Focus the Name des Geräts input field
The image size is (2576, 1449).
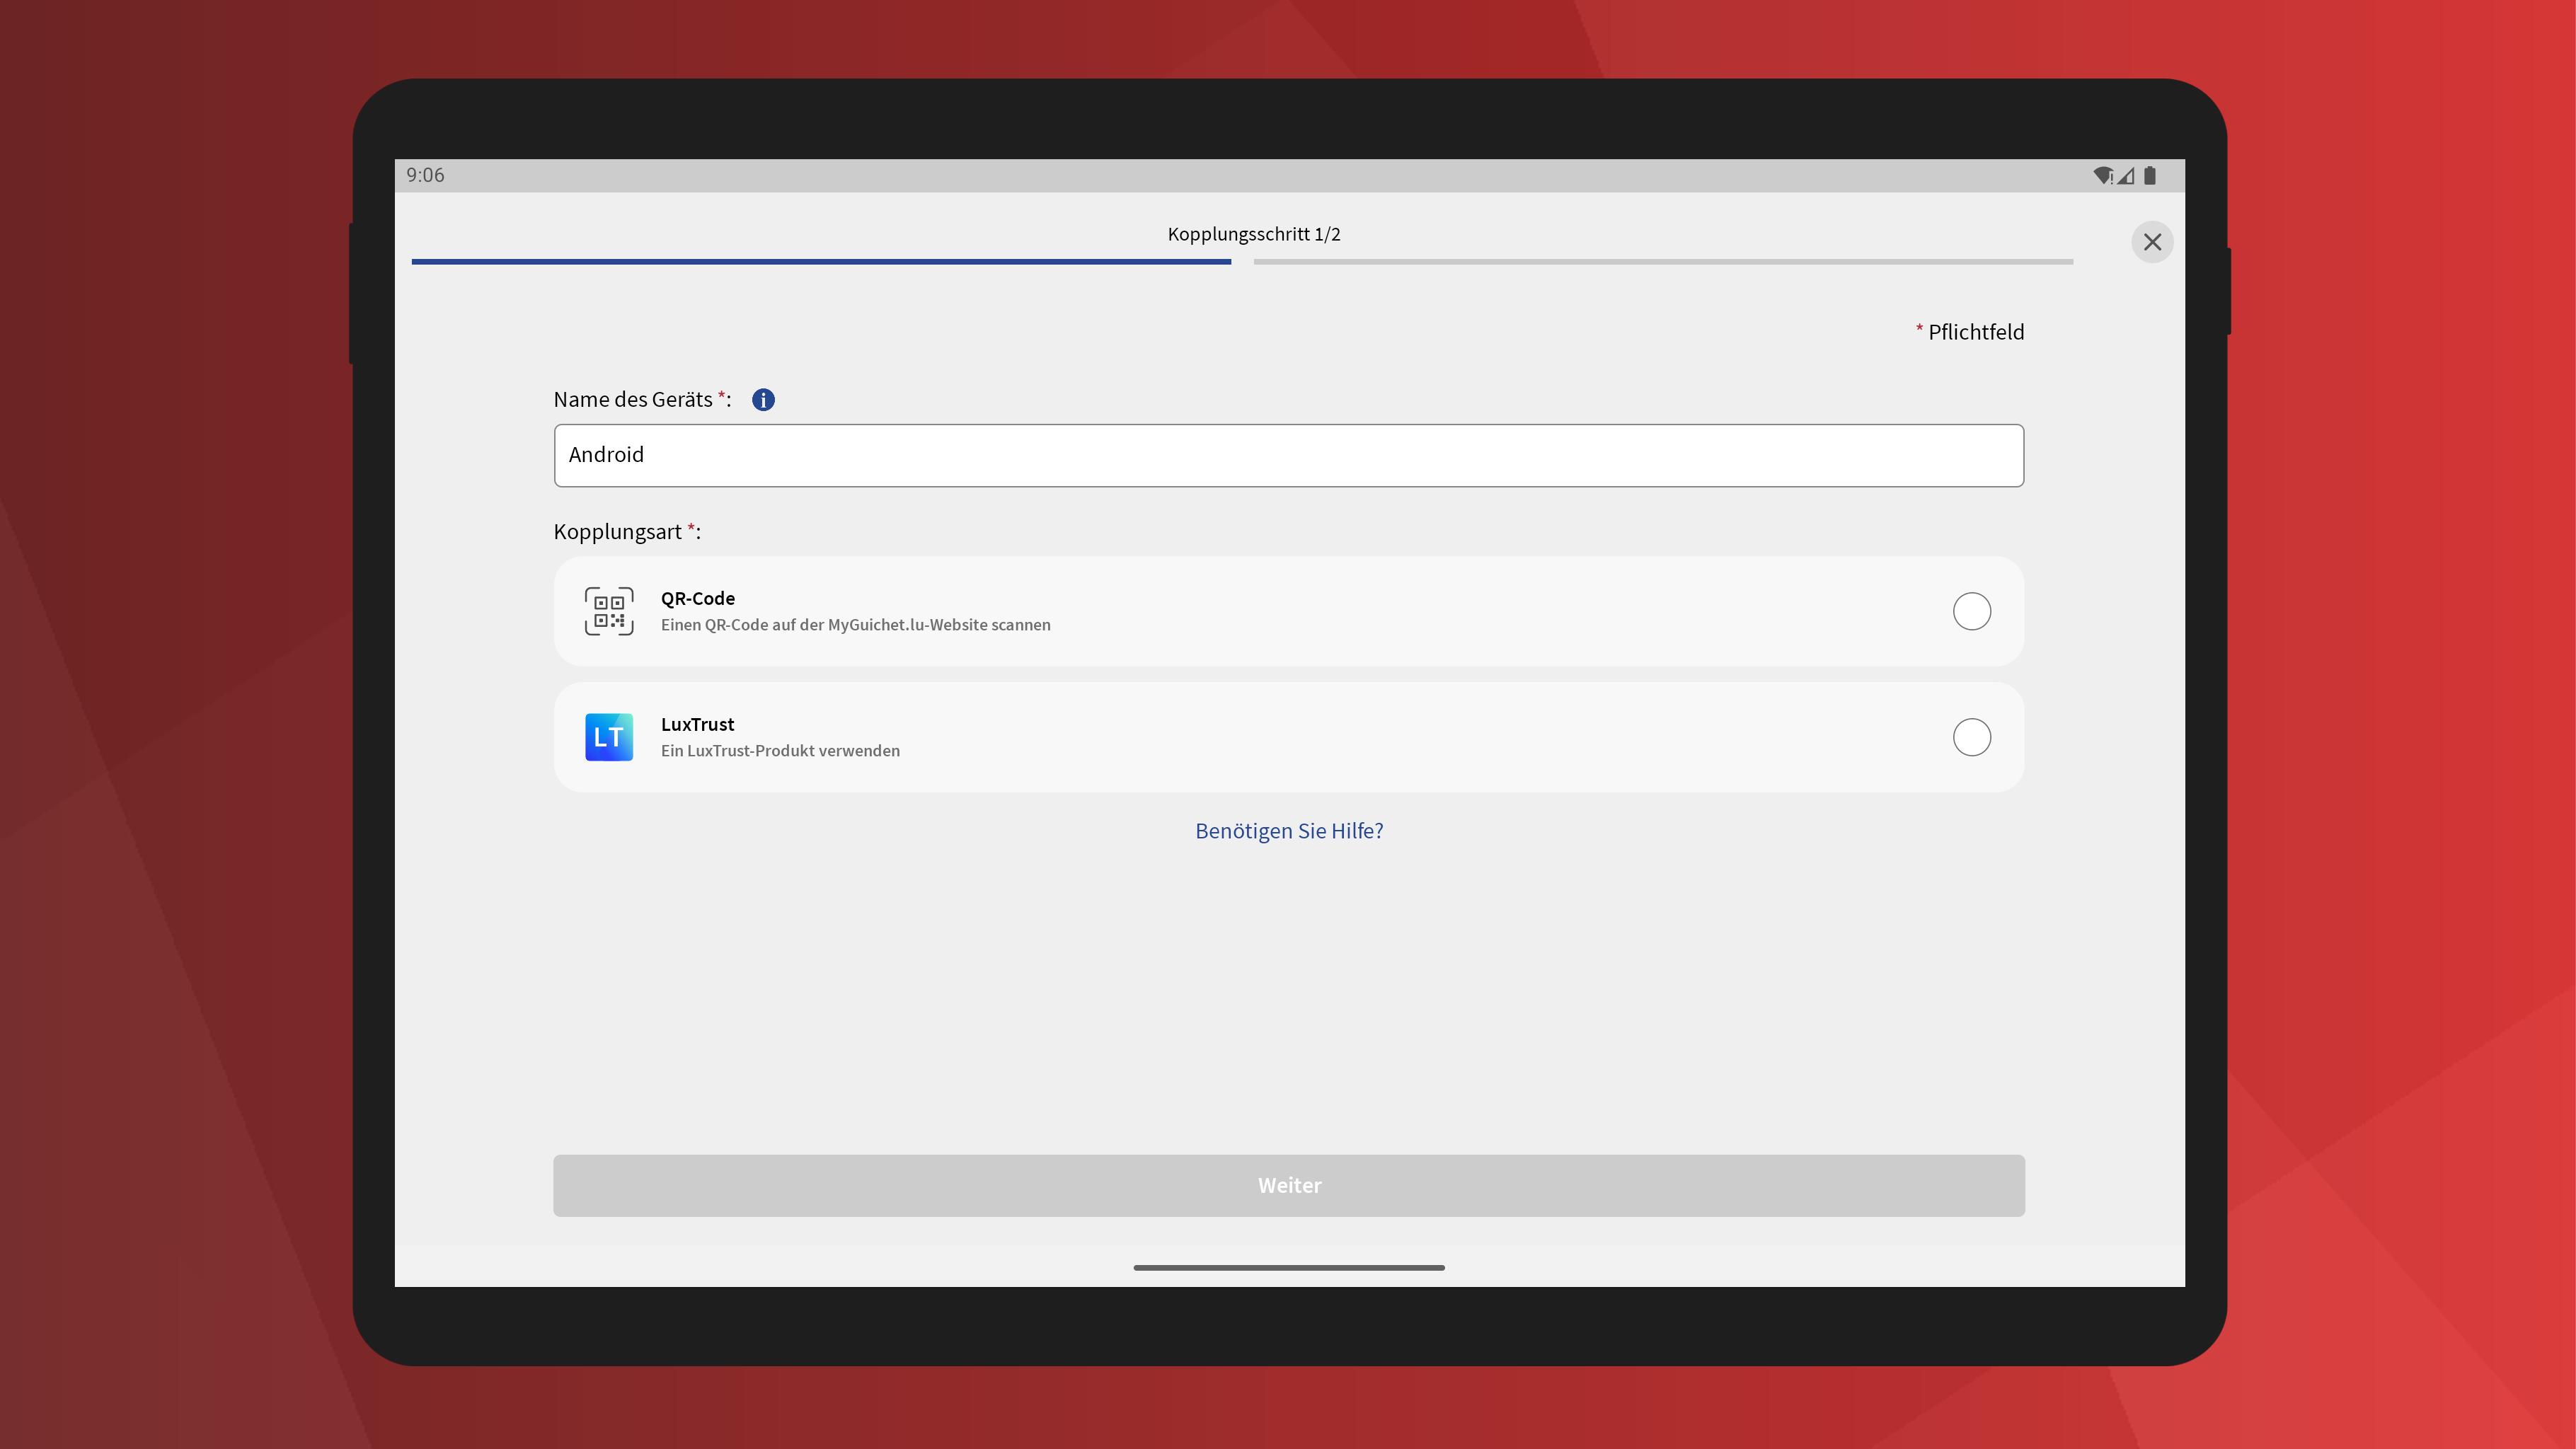[x=1289, y=456]
